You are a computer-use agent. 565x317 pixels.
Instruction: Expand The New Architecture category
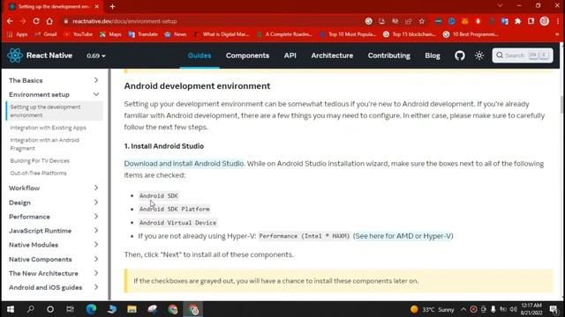coord(53,273)
